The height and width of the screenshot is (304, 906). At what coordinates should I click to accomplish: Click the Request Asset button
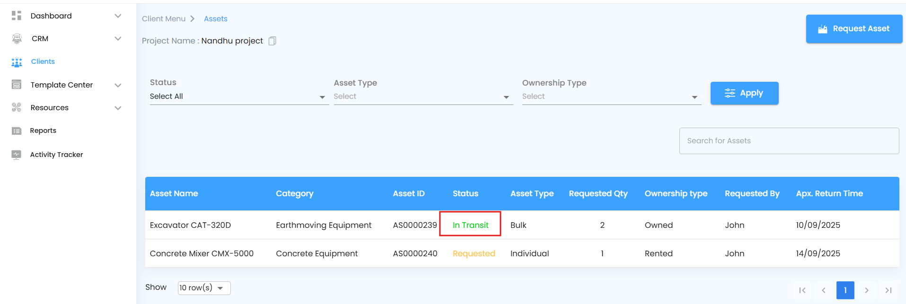854,29
